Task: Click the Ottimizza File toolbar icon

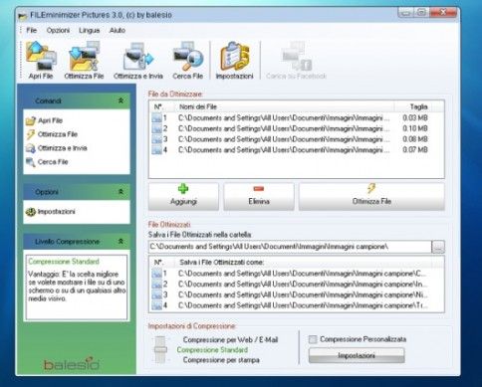Action: pos(84,61)
